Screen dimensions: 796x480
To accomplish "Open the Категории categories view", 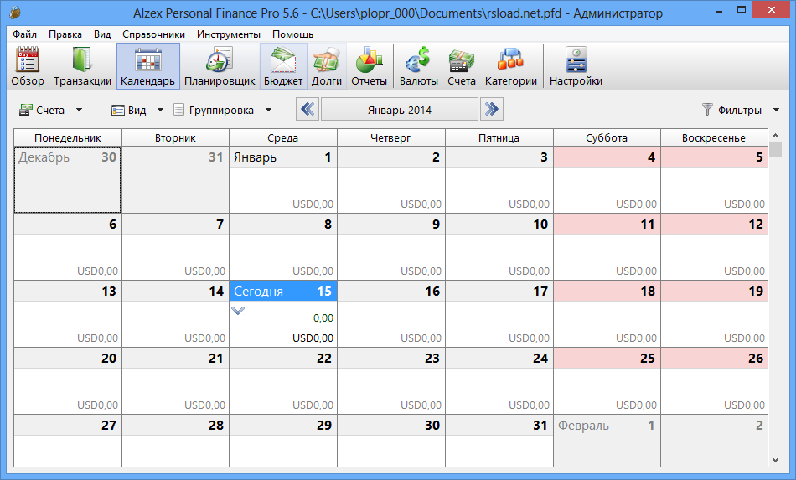I will point(511,66).
